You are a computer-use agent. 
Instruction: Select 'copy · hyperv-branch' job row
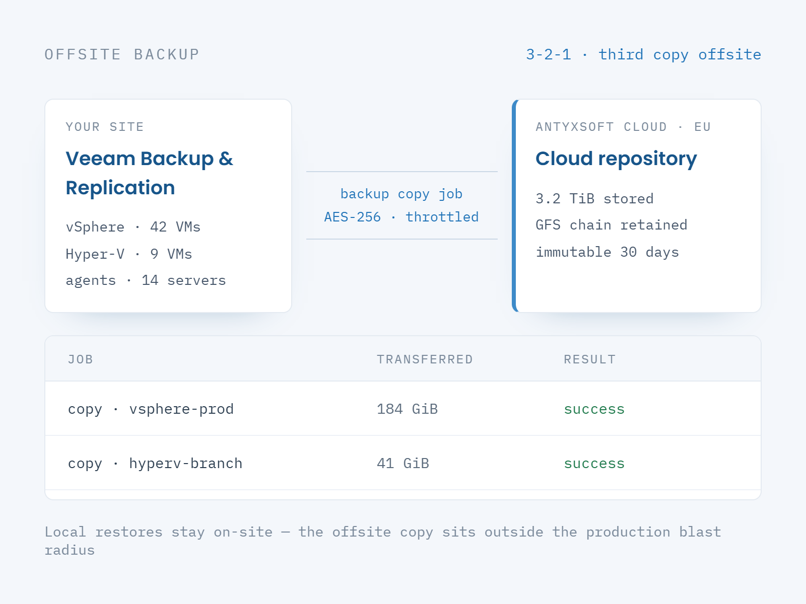[x=403, y=463]
